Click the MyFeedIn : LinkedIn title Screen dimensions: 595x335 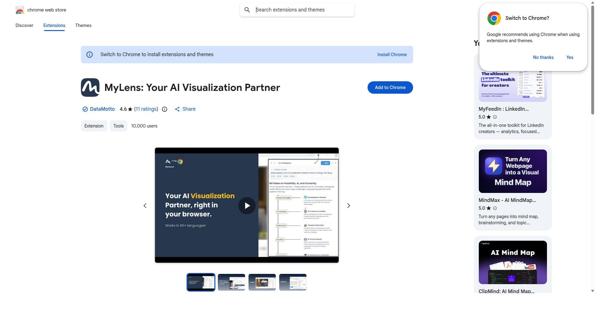click(x=504, y=109)
